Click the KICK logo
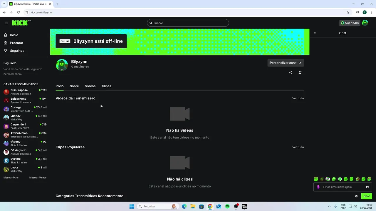This screenshot has width=376, height=211. 21,23
